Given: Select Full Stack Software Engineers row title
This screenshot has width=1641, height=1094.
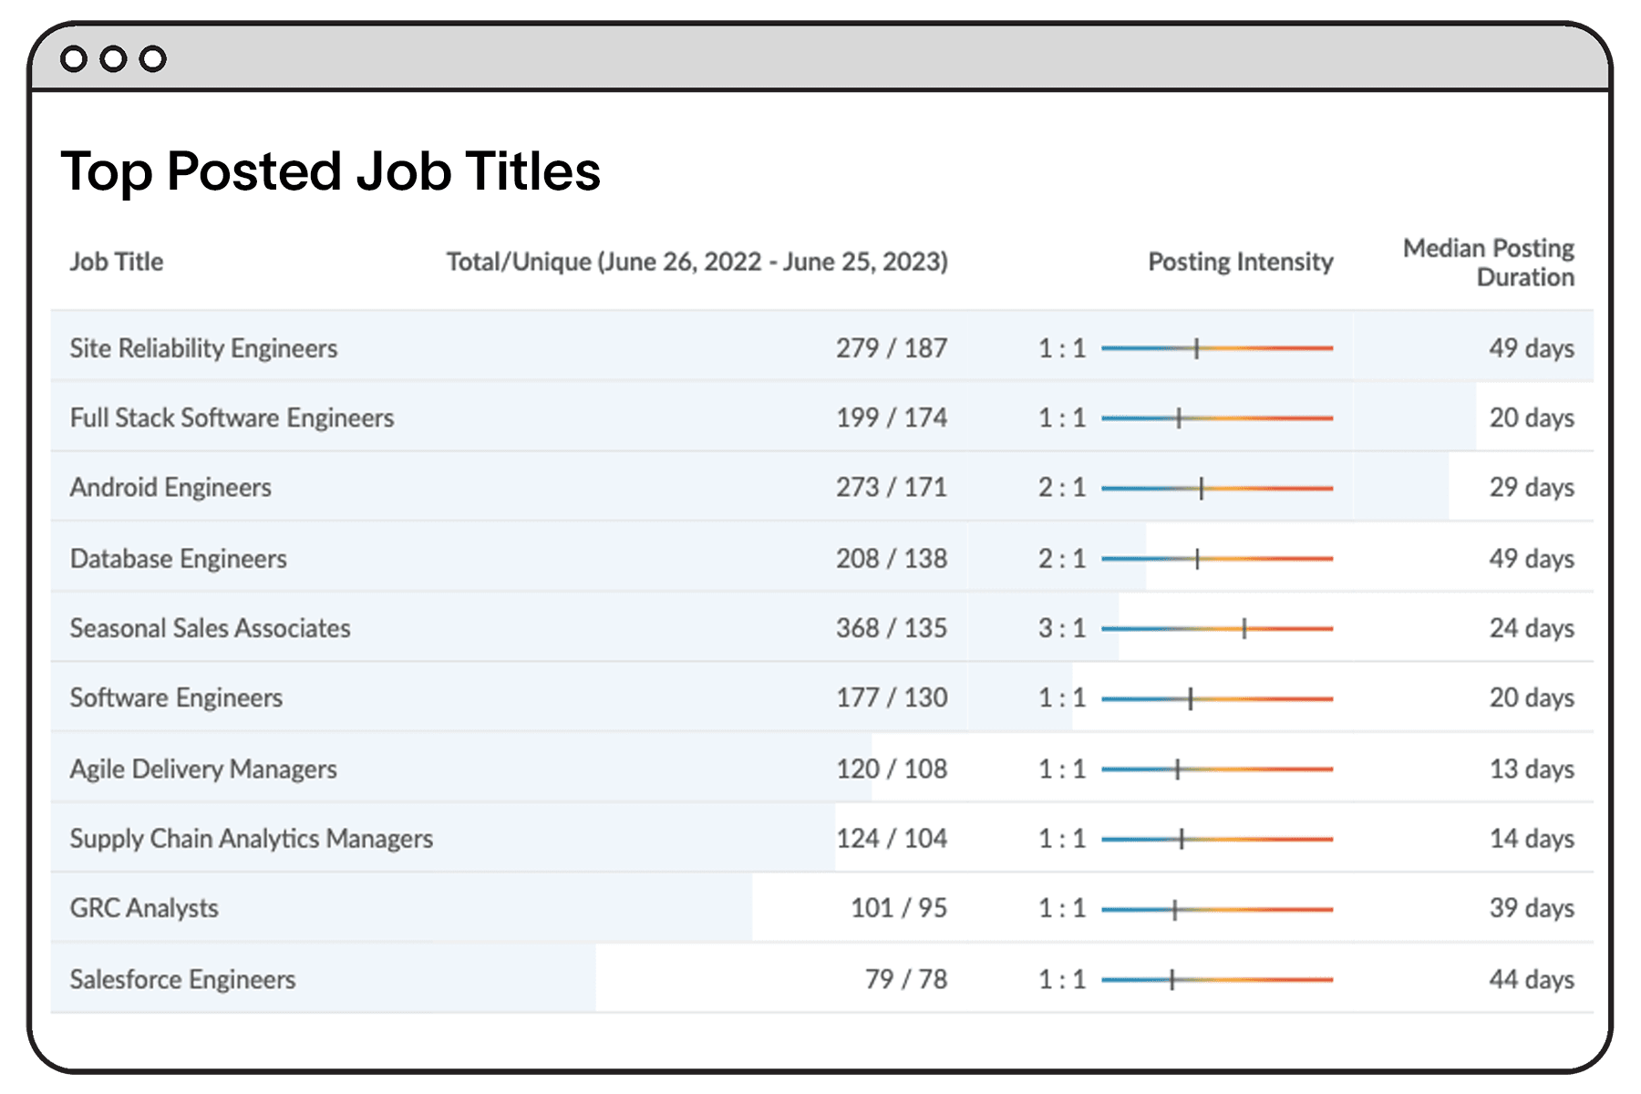Looking at the screenshot, I should tap(232, 418).
